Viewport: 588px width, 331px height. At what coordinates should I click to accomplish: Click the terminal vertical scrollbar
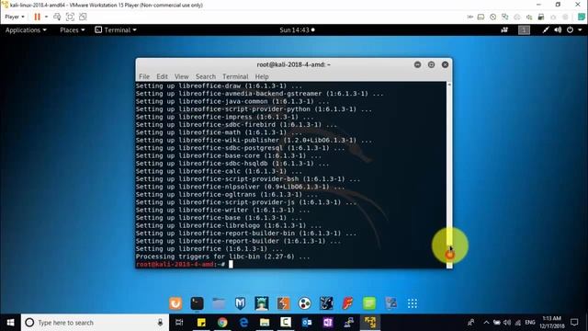(449, 175)
